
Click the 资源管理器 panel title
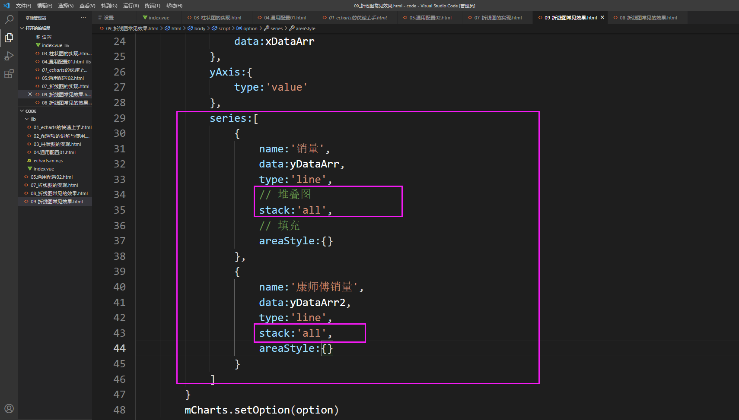[36, 18]
